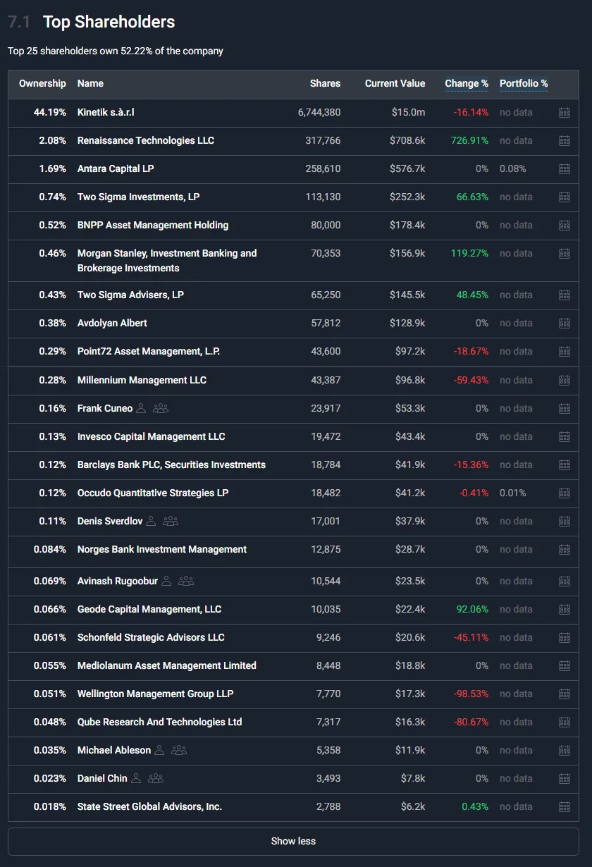
Task: Click calendar icon in Millennium Management row
Action: pos(564,380)
